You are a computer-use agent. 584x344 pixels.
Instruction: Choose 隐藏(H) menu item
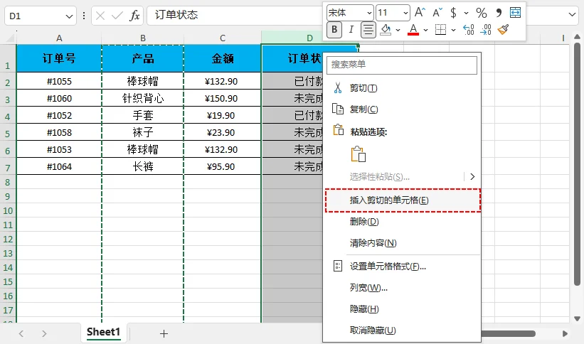point(402,309)
